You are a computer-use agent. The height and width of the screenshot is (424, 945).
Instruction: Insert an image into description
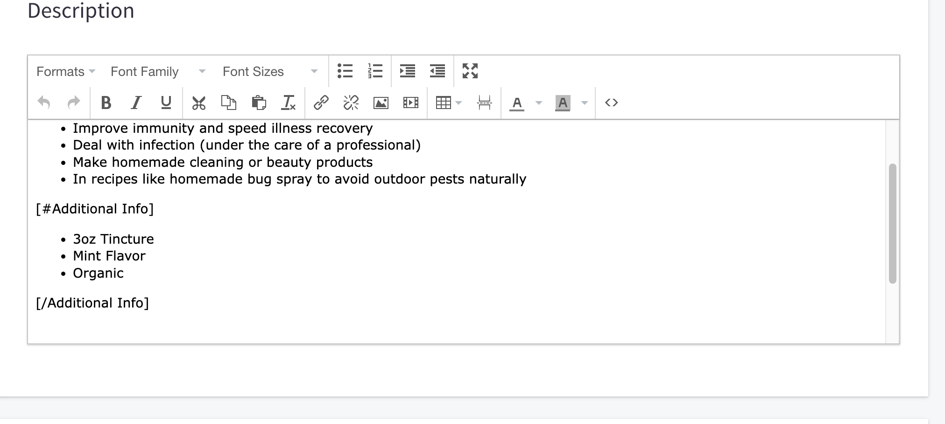(381, 103)
